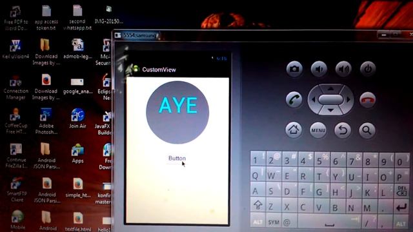Tap the space bar on emulator keyboard

tap(329, 222)
